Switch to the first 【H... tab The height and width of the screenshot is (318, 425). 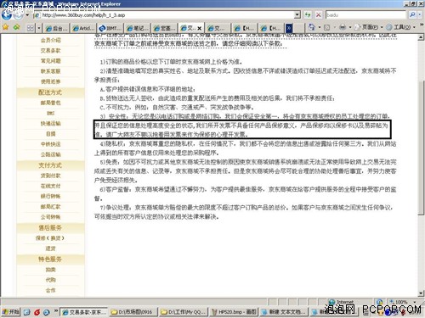pos(245,28)
